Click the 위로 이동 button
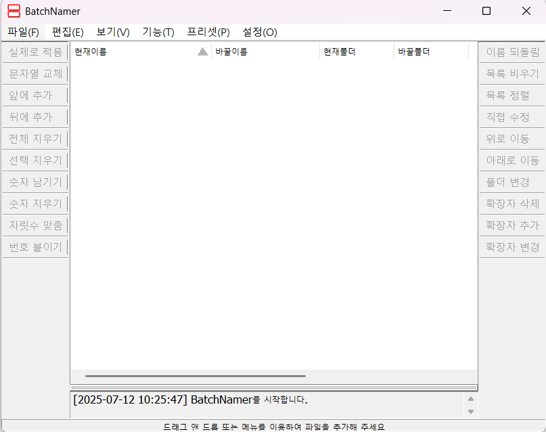 coord(512,139)
